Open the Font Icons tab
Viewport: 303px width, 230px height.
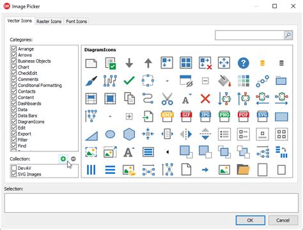point(76,22)
